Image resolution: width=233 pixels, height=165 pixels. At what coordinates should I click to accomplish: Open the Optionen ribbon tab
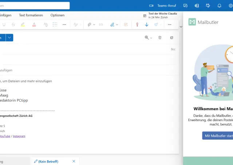tap(58, 15)
